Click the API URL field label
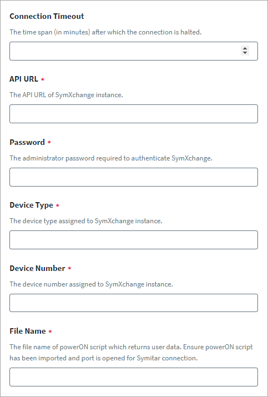The height and width of the screenshot is (397, 268). coord(24,79)
